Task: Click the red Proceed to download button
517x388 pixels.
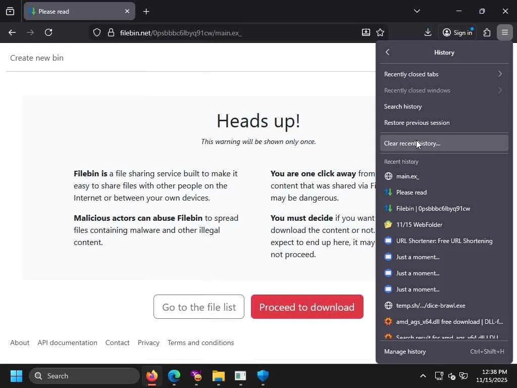Action: point(307,307)
